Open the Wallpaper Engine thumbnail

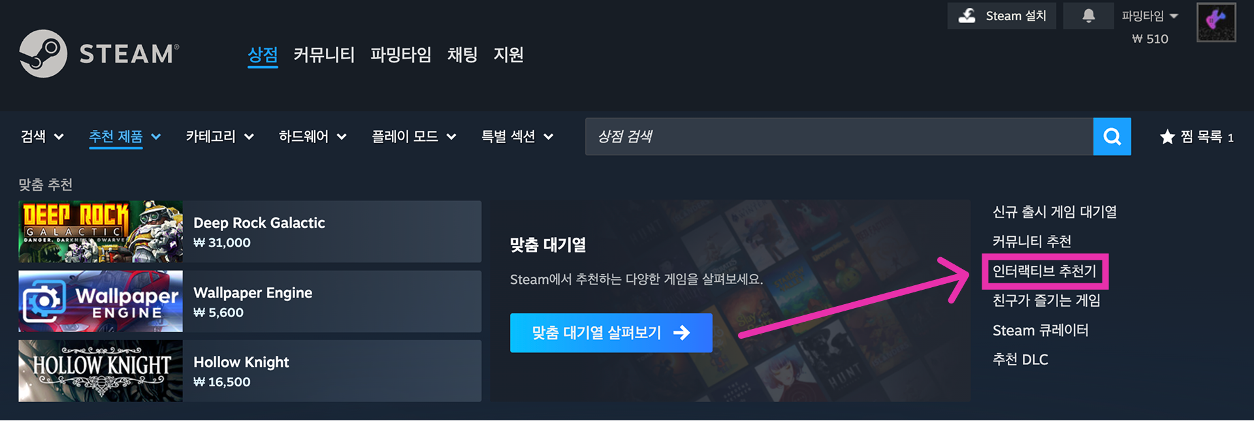[x=101, y=302]
